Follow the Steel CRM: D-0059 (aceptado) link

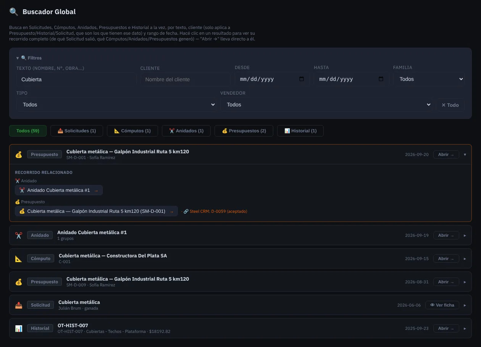point(215,211)
